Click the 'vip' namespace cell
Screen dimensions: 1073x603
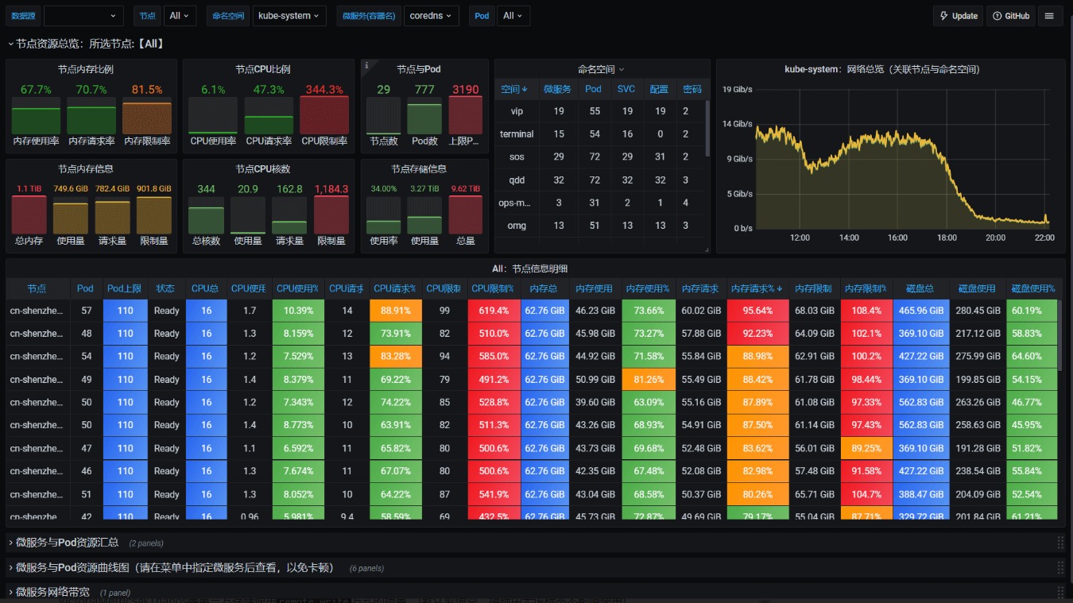tap(517, 111)
